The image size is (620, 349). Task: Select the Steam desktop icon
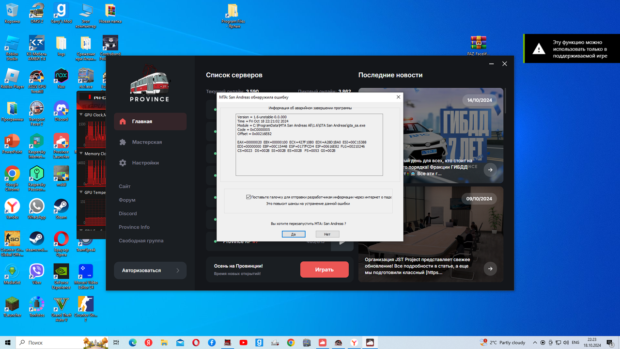point(61,208)
